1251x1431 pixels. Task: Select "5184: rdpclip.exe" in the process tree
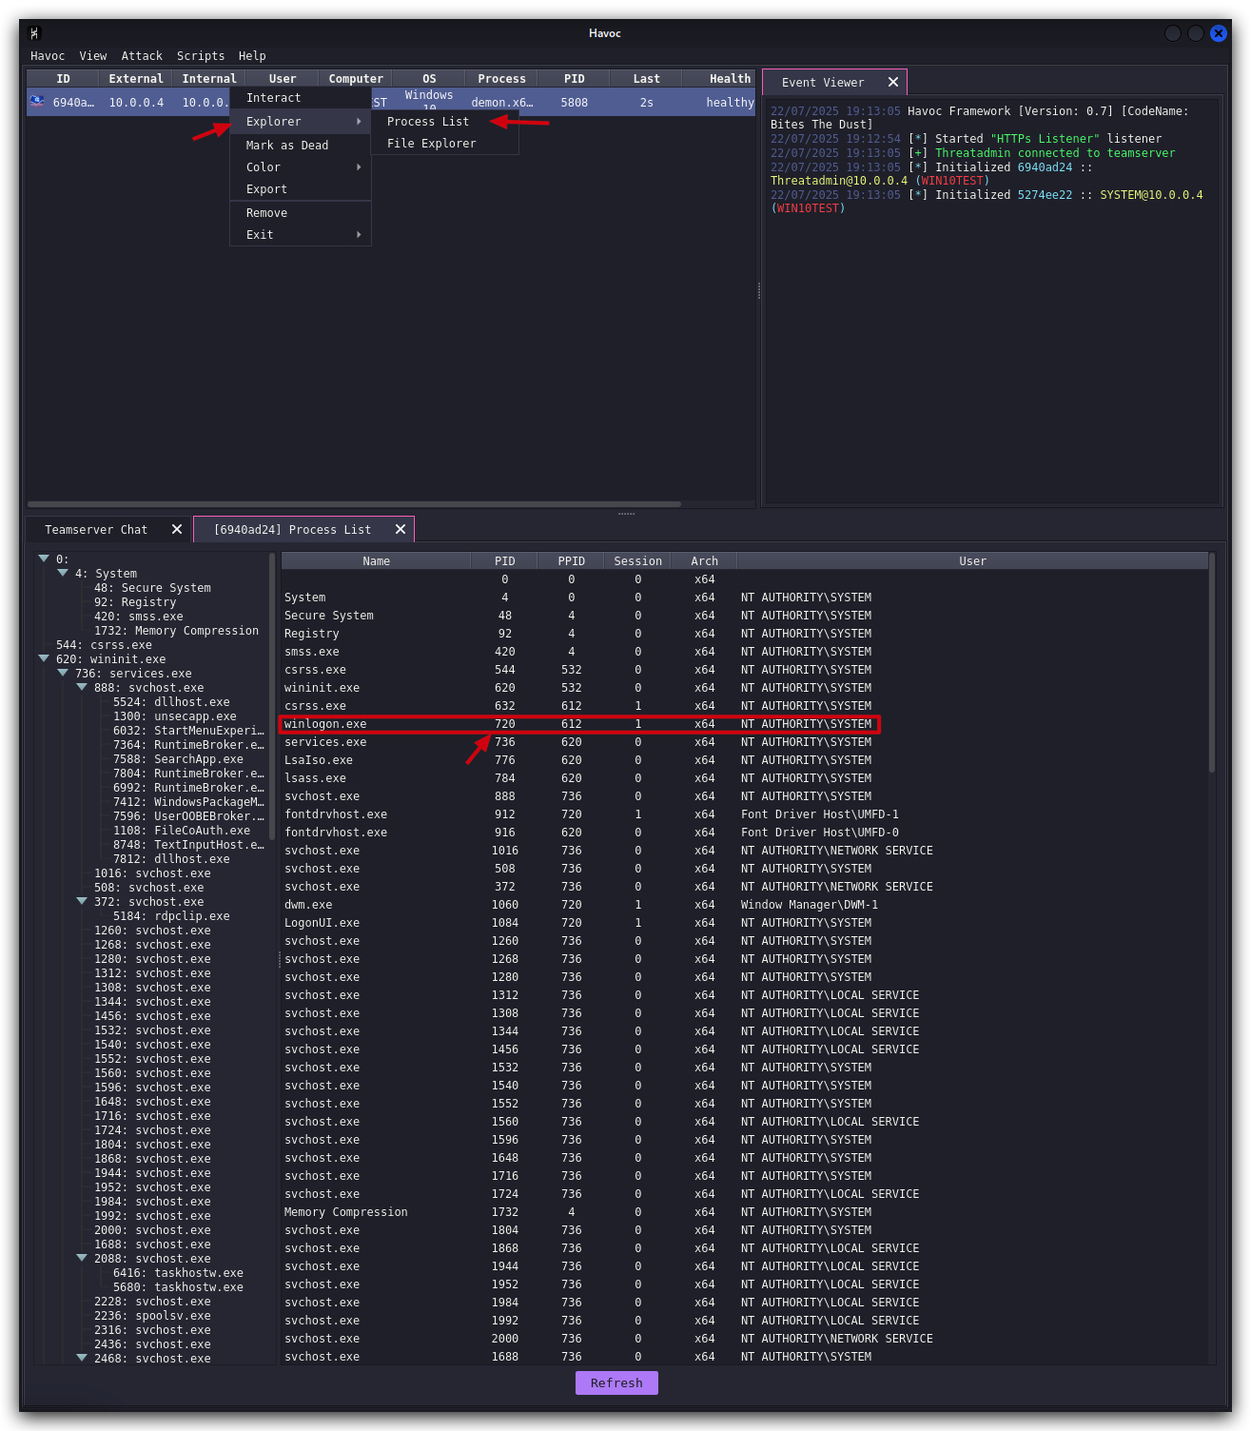(x=171, y=916)
